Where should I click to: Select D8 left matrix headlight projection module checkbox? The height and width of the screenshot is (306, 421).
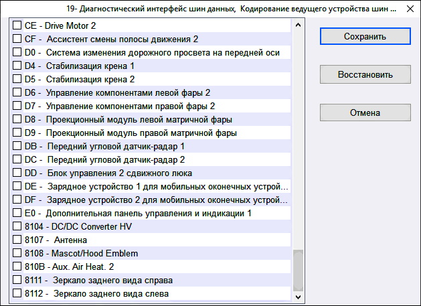click(x=17, y=119)
